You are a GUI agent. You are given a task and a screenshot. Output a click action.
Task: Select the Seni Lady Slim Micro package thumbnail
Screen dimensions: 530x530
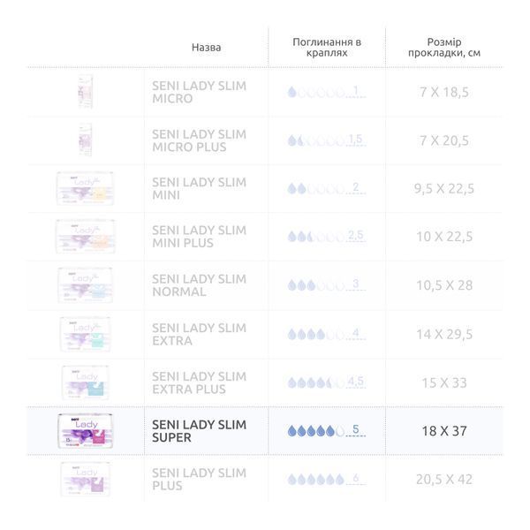pos(86,92)
